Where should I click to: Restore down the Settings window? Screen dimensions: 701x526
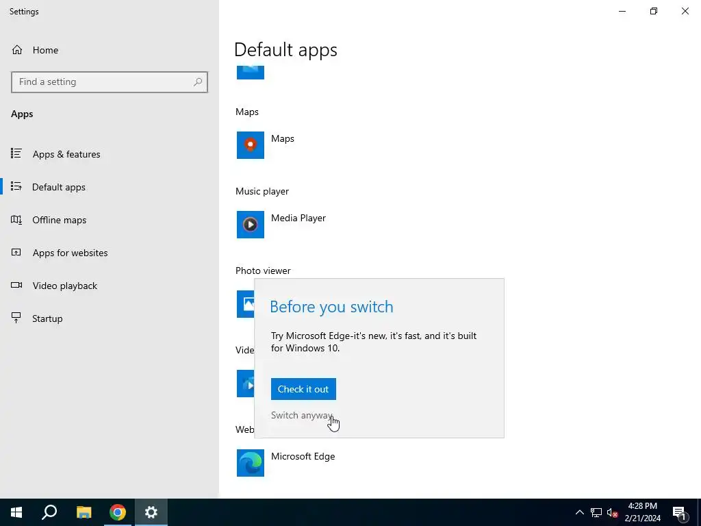[x=654, y=11]
